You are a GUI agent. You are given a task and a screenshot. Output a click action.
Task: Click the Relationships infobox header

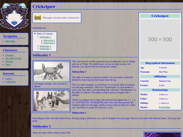160,90
